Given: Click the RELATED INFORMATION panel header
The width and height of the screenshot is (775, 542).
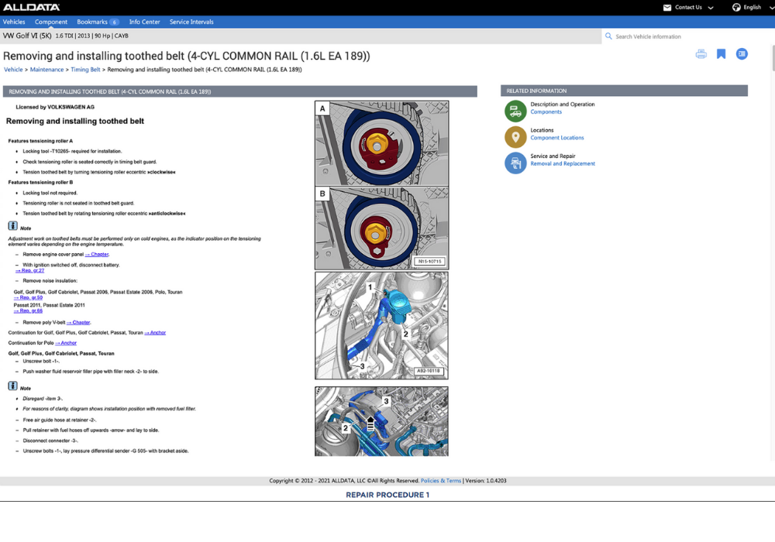Looking at the screenshot, I should click(624, 91).
